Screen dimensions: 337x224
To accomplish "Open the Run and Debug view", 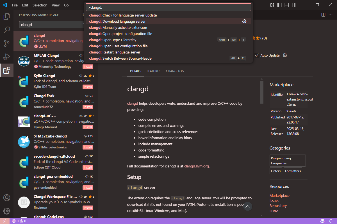I will 7,57.
